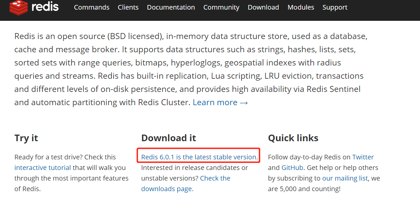Visit the Modules navigation link
This screenshot has width=420, height=208.
301,7
